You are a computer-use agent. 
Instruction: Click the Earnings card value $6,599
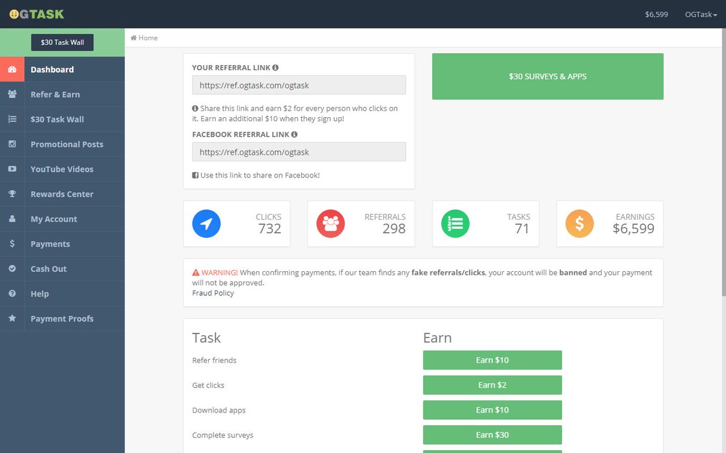(633, 229)
